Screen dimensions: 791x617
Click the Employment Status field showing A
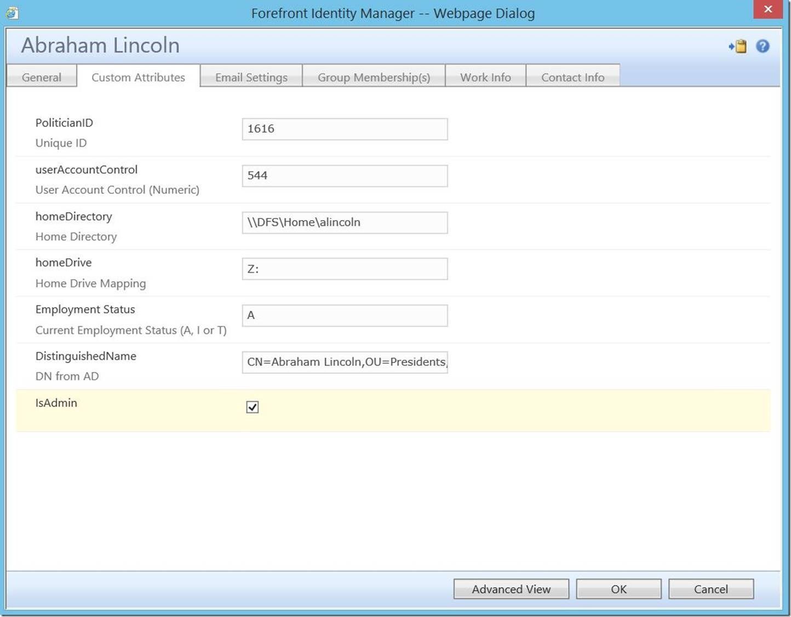345,315
